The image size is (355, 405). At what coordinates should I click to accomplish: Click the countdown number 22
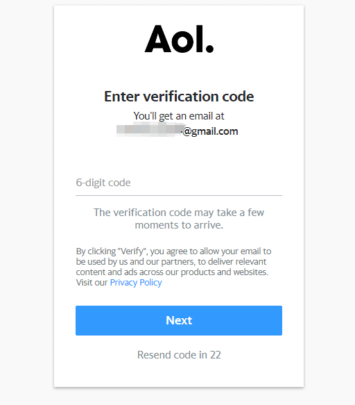pyautogui.click(x=215, y=355)
